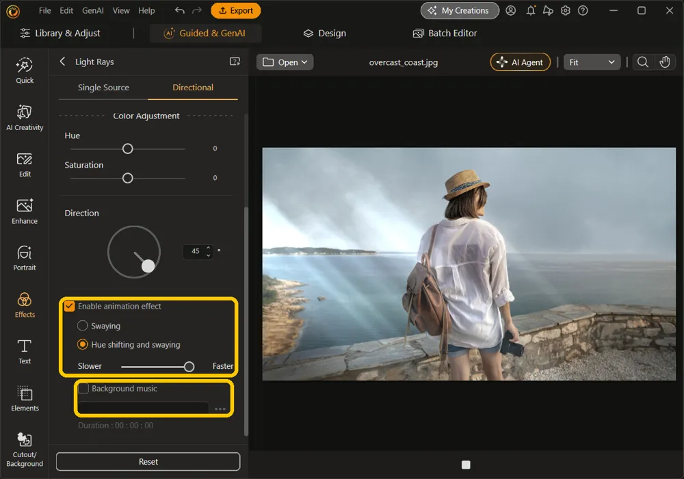This screenshot has width=684, height=479.
Task: Open the Light Rays help guide icon
Action: coord(235,62)
